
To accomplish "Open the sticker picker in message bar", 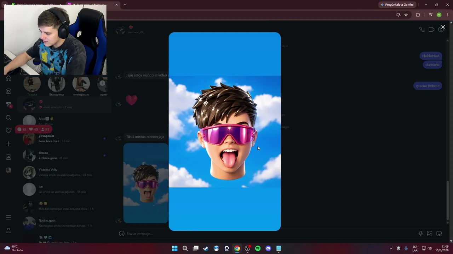I will pos(439,234).
